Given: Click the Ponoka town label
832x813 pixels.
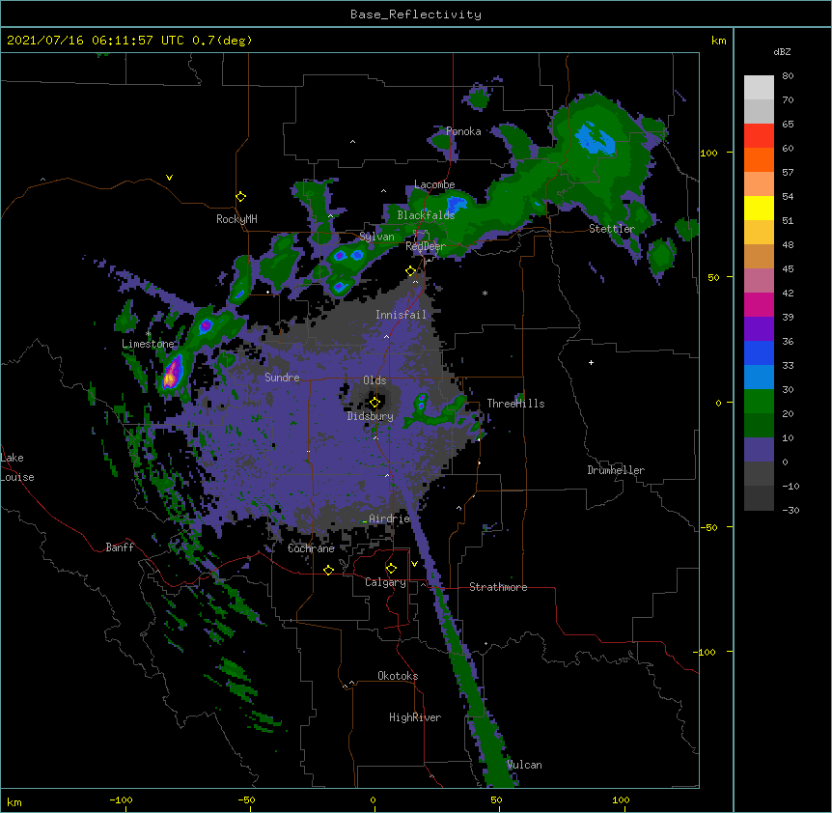Looking at the screenshot, I should click(x=463, y=131).
